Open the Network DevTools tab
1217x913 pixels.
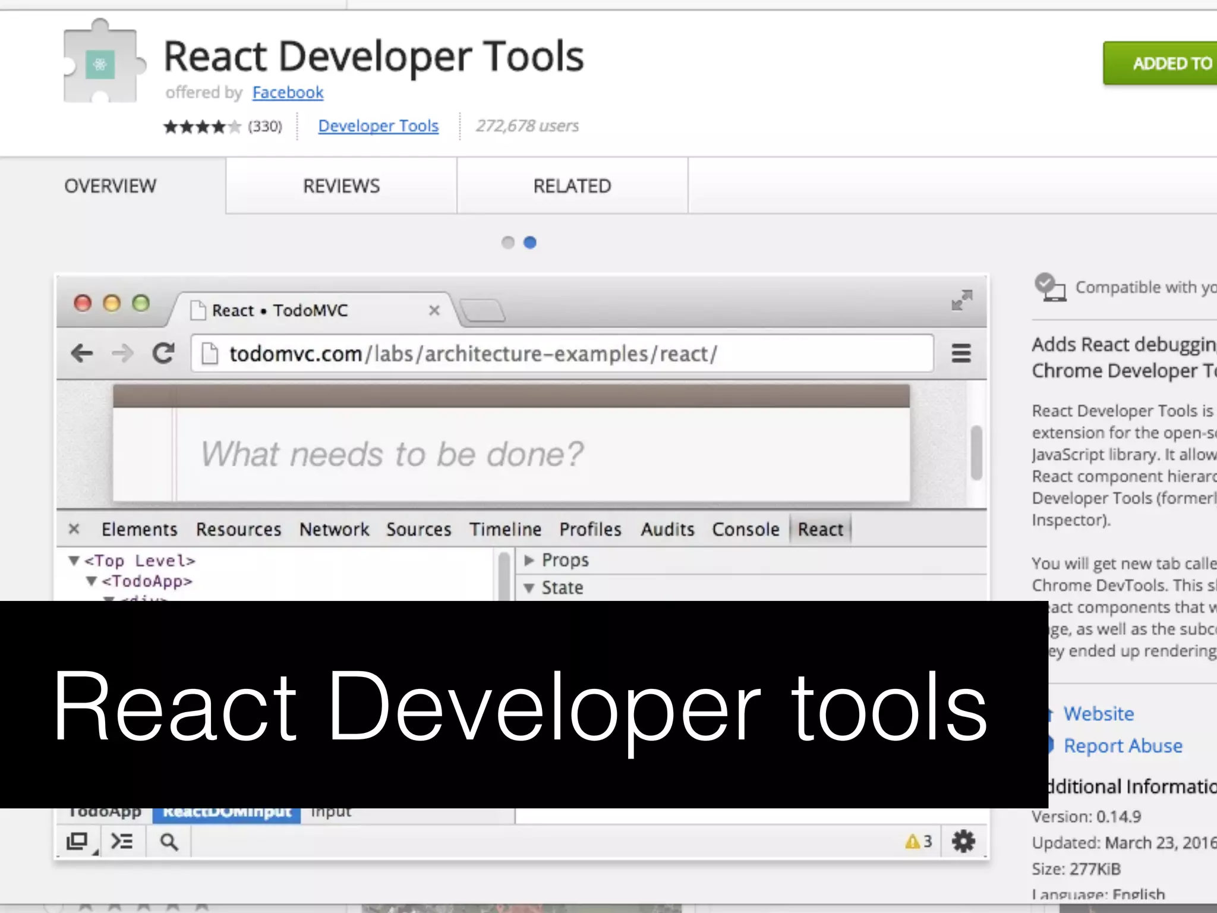334,529
